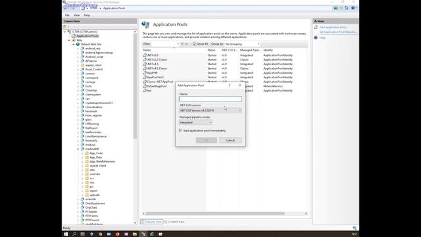Click the APIdemo application icon

(x=82, y=61)
